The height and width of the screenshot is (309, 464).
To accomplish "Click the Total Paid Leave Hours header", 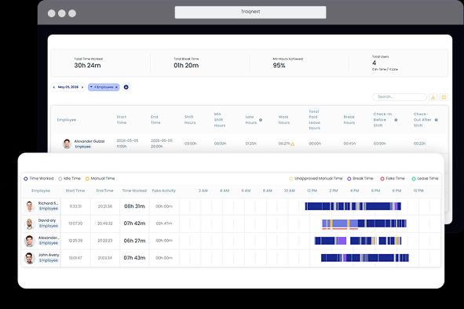I will [x=314, y=120].
